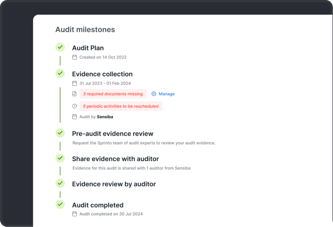Click the document icon beside missing documents
Viewport: 333px width, 227px height.
tap(74, 94)
